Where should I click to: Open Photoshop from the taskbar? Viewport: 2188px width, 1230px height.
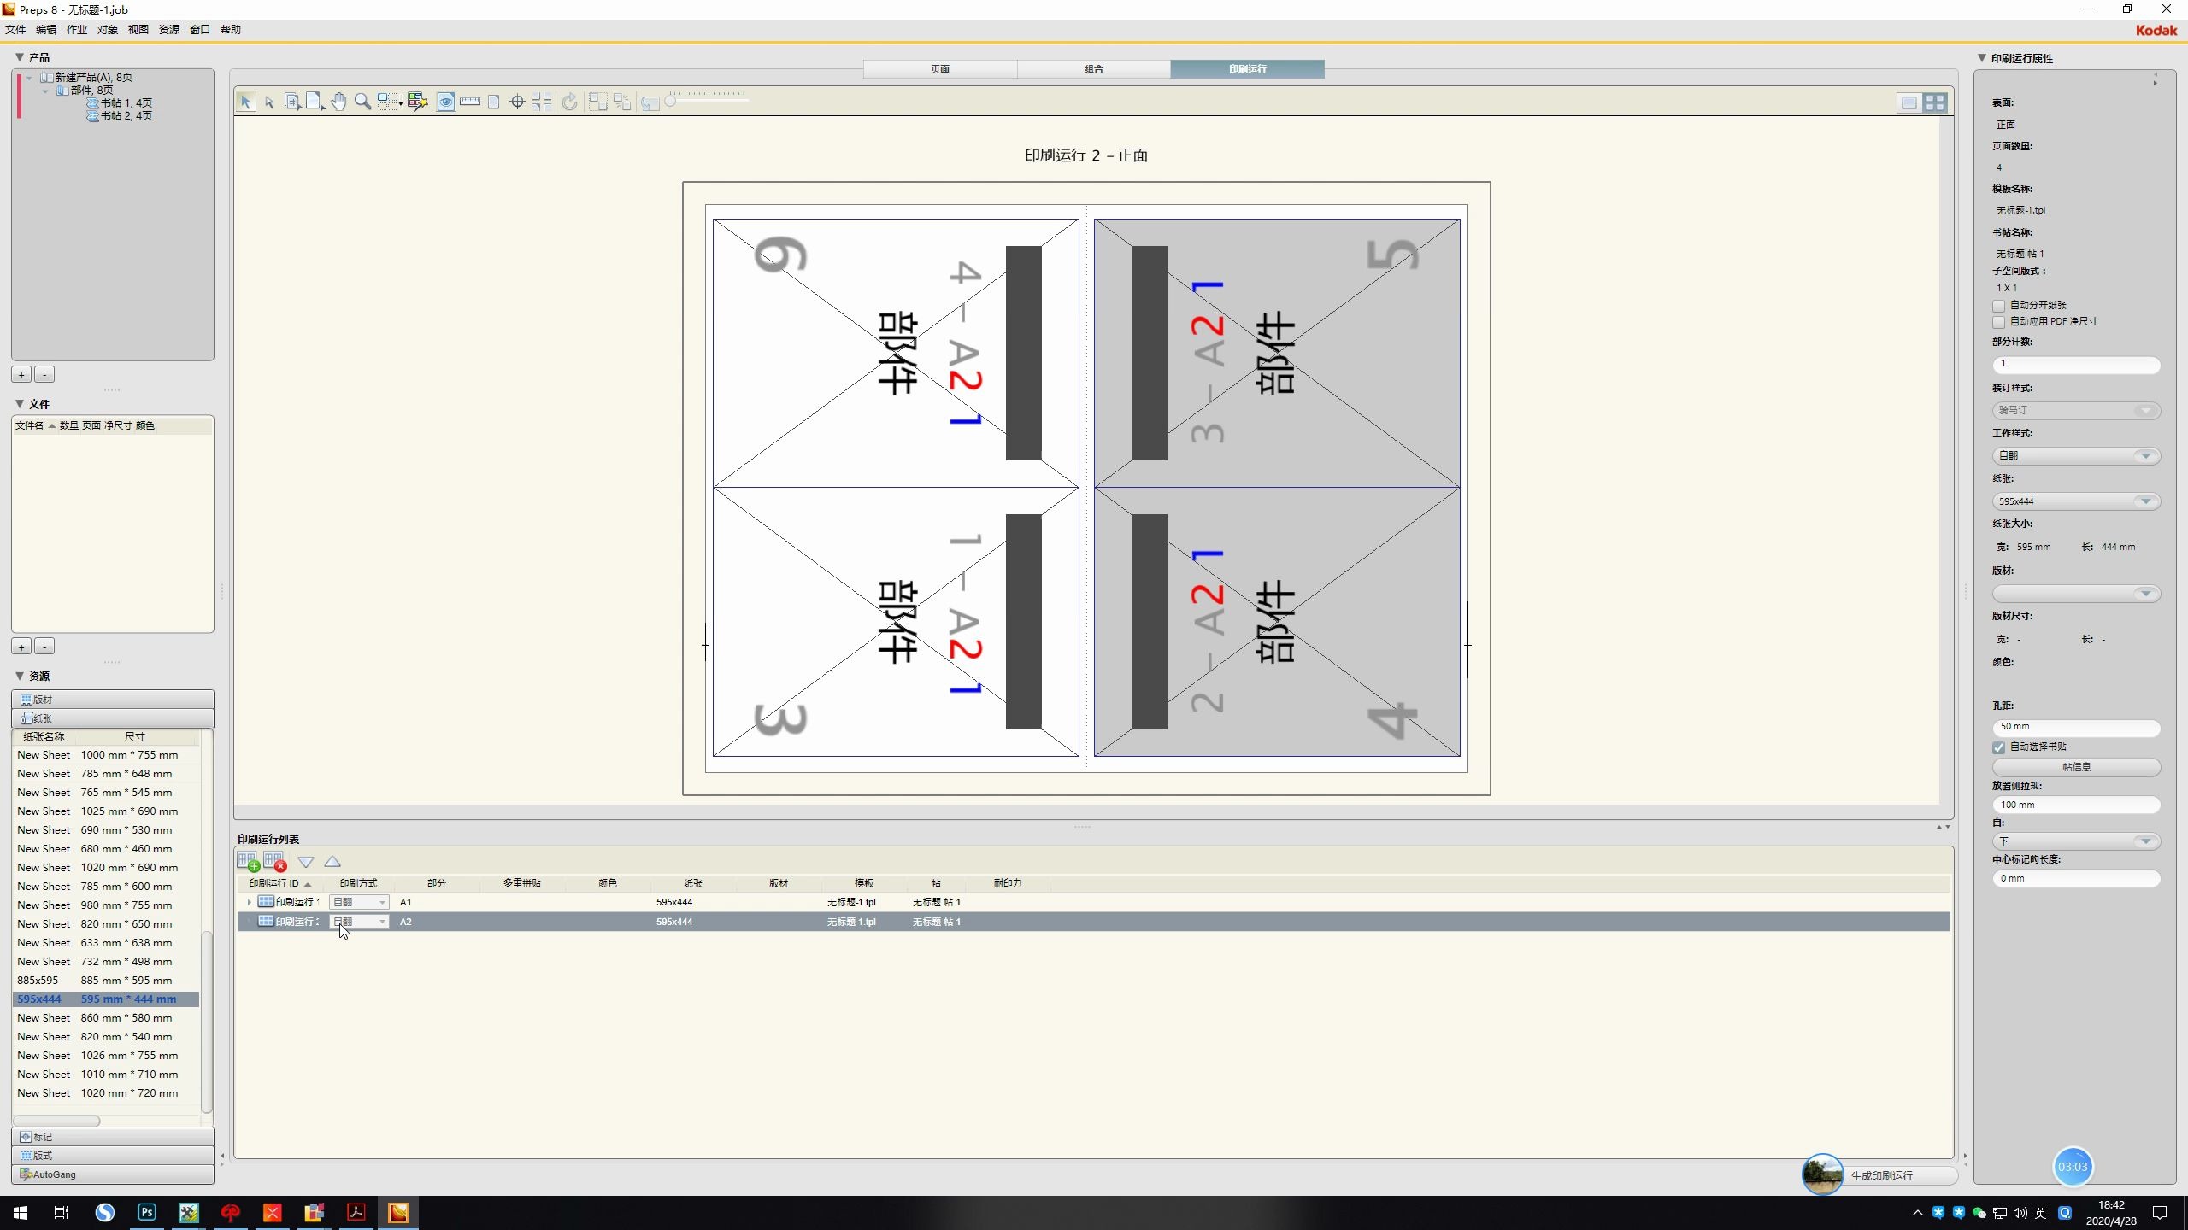tap(147, 1212)
